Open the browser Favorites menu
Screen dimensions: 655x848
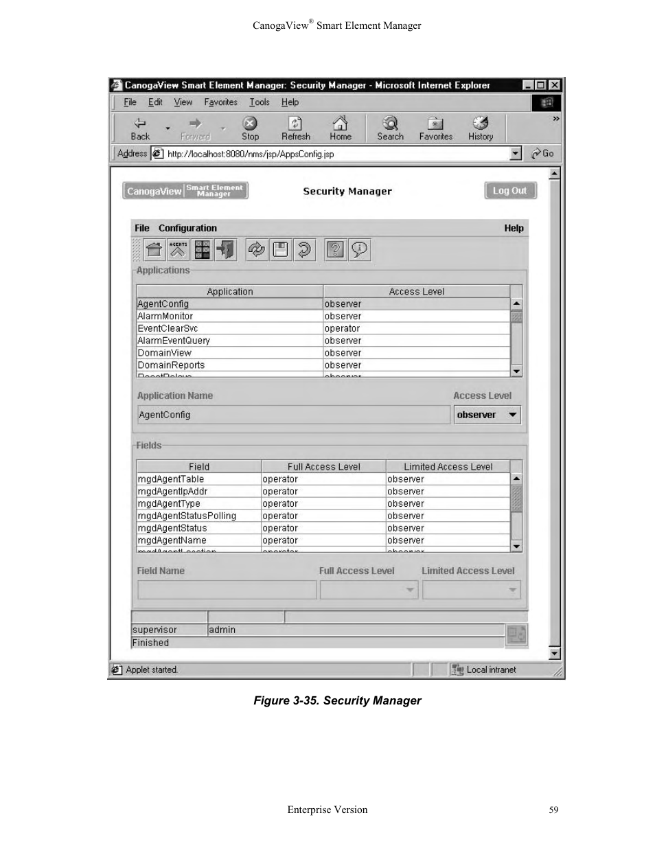click(x=220, y=102)
